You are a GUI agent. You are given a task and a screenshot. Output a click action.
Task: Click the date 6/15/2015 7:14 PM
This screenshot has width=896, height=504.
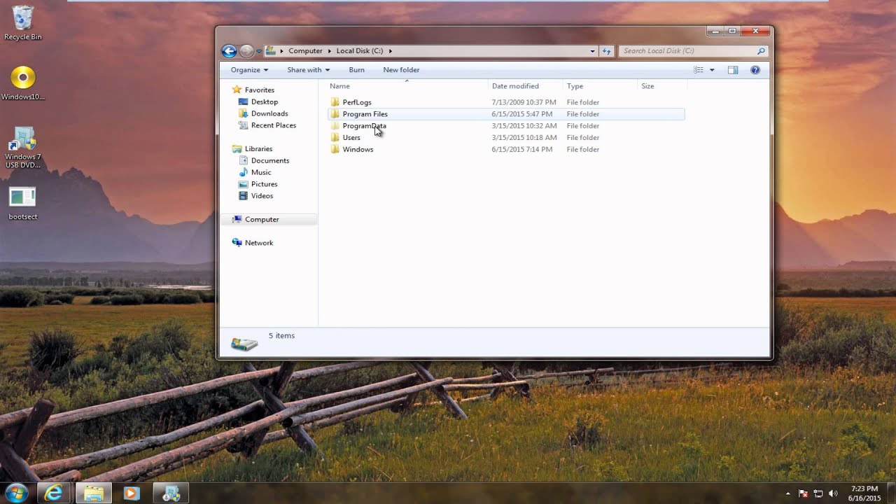pyautogui.click(x=522, y=150)
